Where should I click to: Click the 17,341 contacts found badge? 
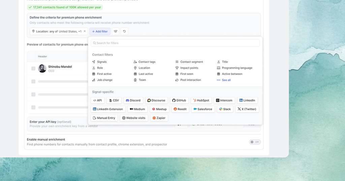pos(65,7)
